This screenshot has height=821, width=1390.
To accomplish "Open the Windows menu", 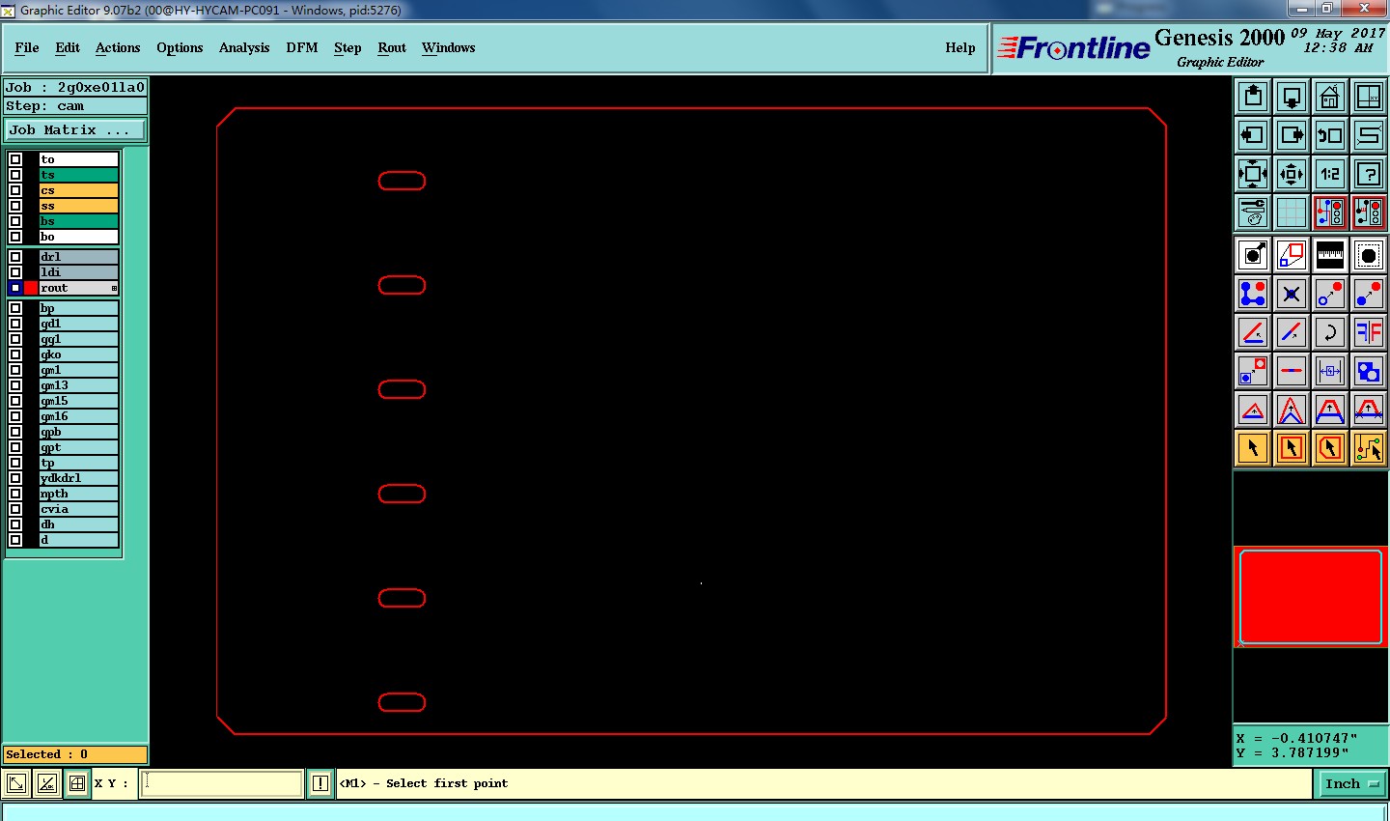I will click(x=449, y=47).
